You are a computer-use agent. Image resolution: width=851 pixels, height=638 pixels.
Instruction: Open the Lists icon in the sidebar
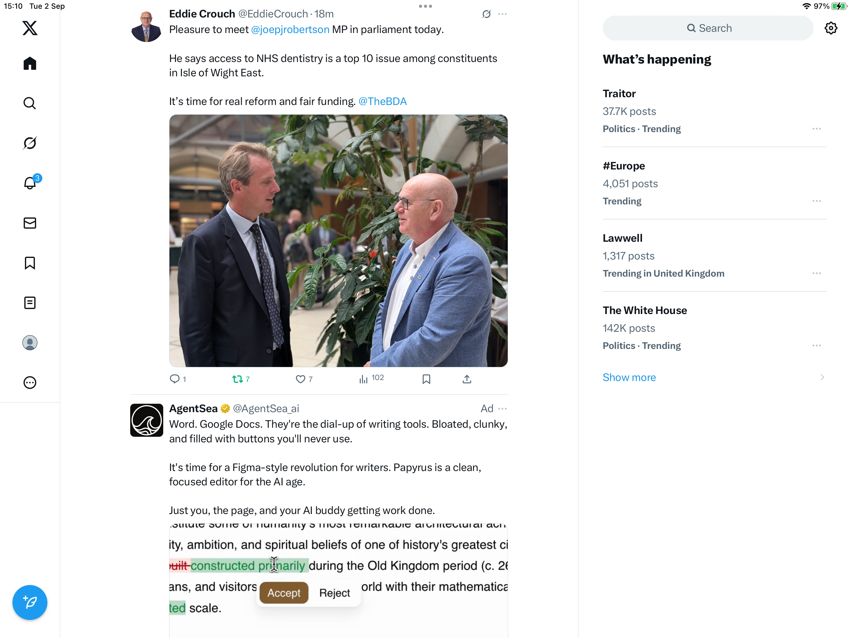[x=30, y=303]
